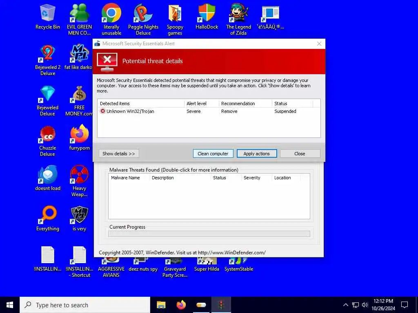Image resolution: width=418 pixels, height=313 pixels.
Task: Click the volume speaker tray icon
Action: pyautogui.click(x=365, y=305)
